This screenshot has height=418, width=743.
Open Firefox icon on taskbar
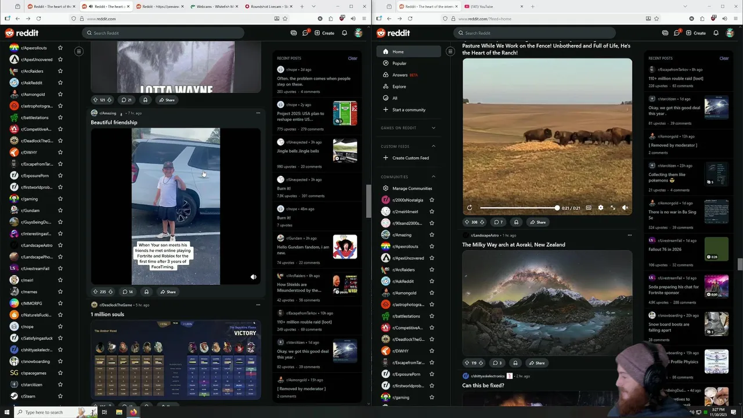coord(133,412)
